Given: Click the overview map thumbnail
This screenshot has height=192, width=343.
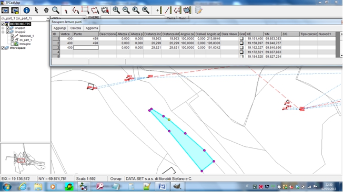Looking at the screenshot, I should [x=25, y=158].
